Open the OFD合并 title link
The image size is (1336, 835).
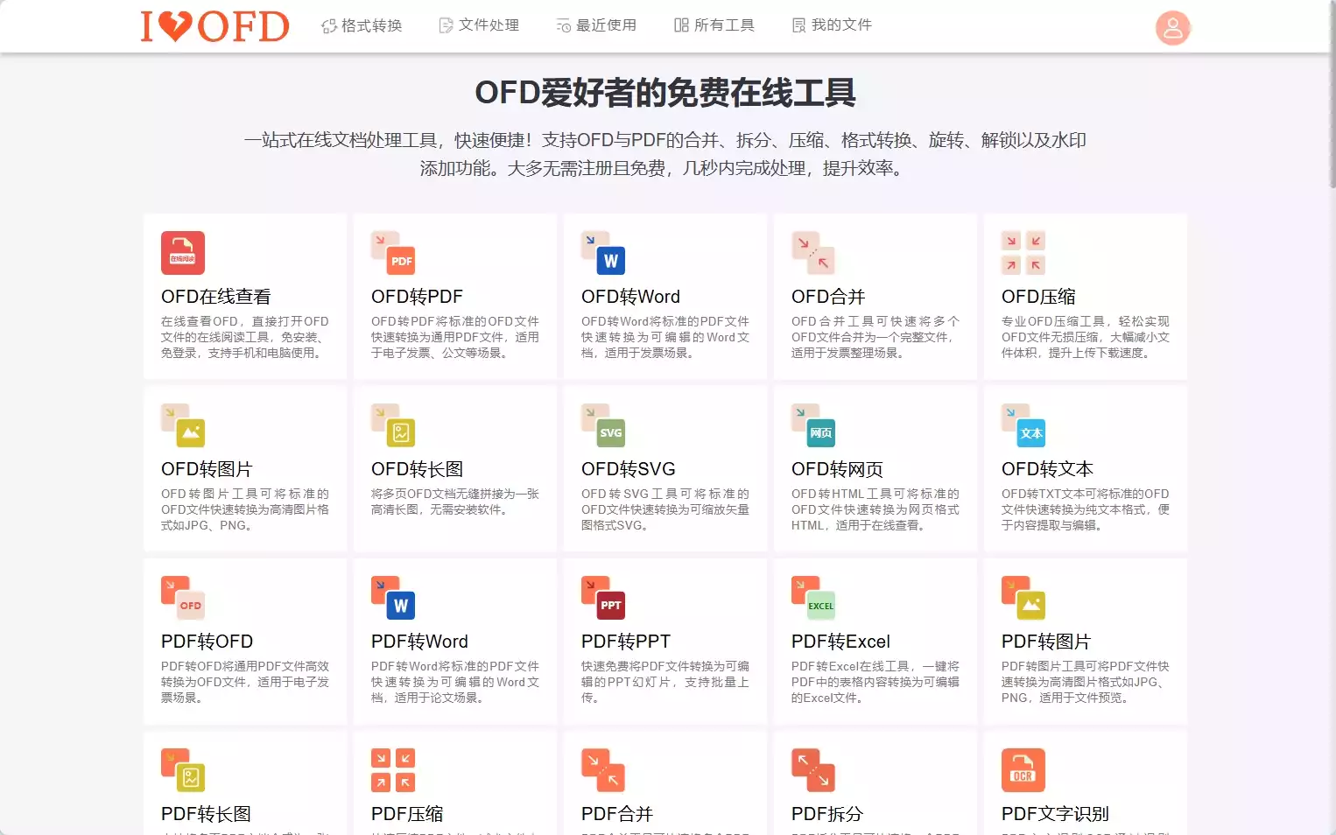pyautogui.click(x=828, y=297)
